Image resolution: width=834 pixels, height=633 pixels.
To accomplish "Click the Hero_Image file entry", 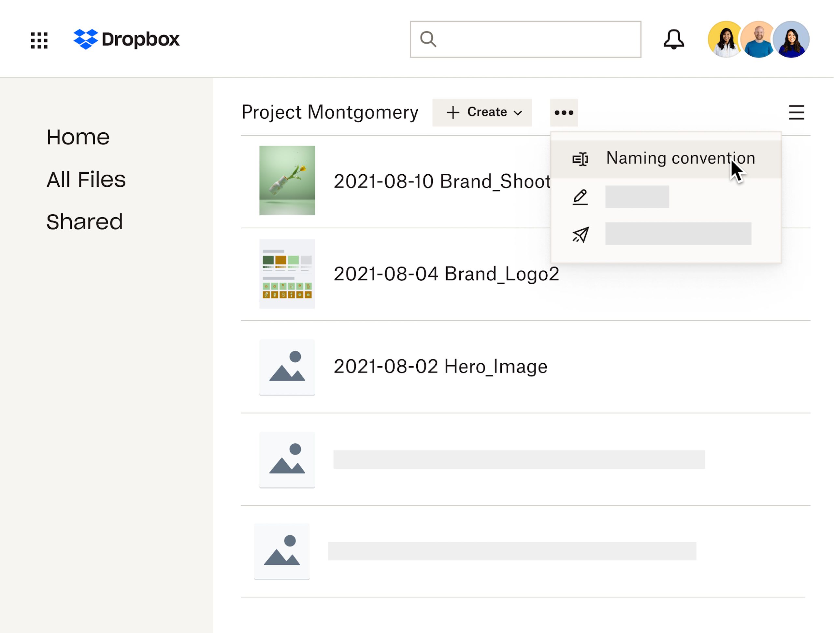I will 440,366.
